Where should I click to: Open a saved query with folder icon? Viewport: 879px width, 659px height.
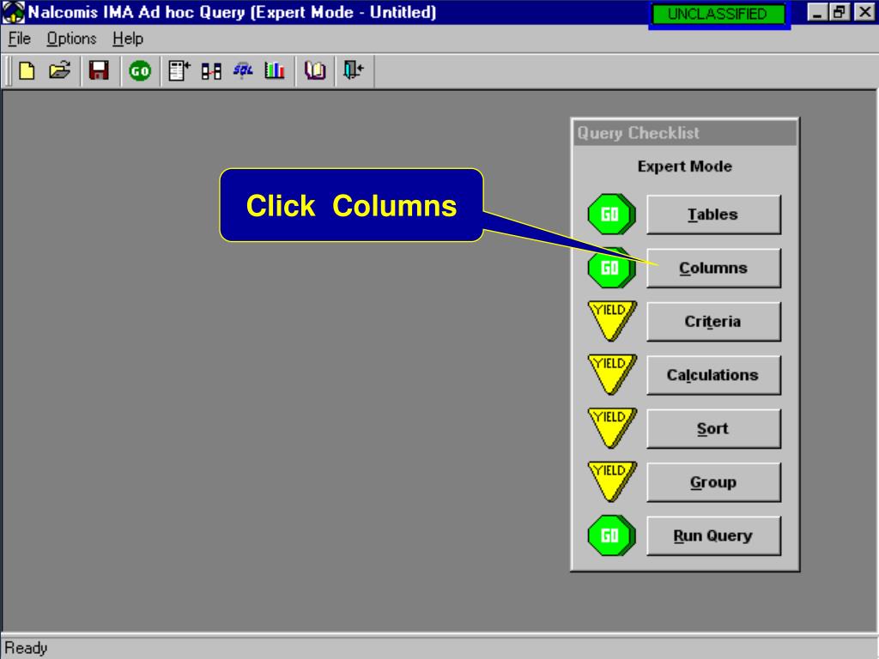coord(59,71)
